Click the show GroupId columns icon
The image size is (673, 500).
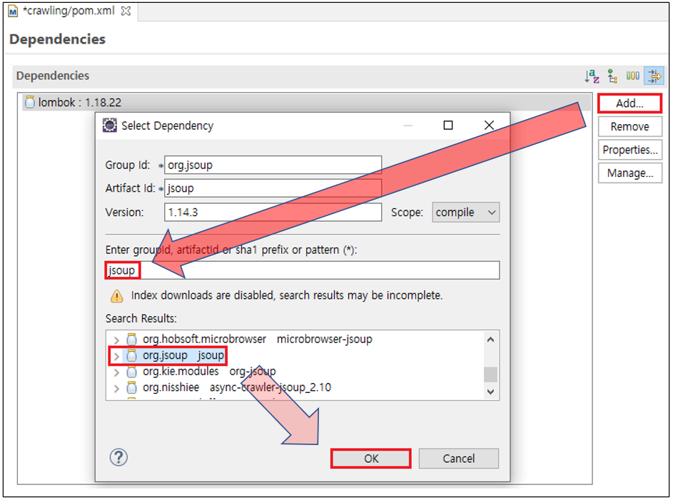632,76
